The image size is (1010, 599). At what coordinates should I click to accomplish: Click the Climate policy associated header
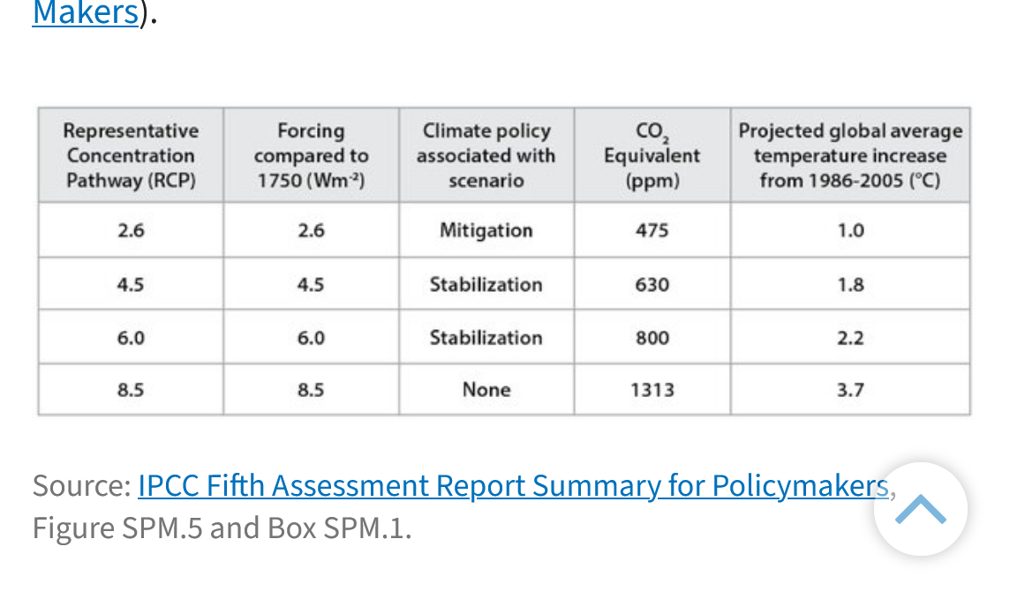[486, 155]
